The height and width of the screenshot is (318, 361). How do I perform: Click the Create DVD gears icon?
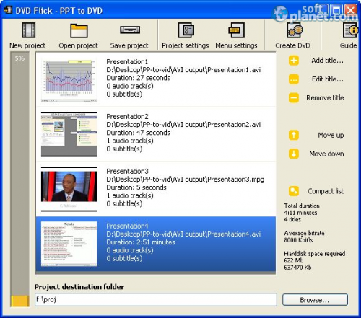click(295, 30)
